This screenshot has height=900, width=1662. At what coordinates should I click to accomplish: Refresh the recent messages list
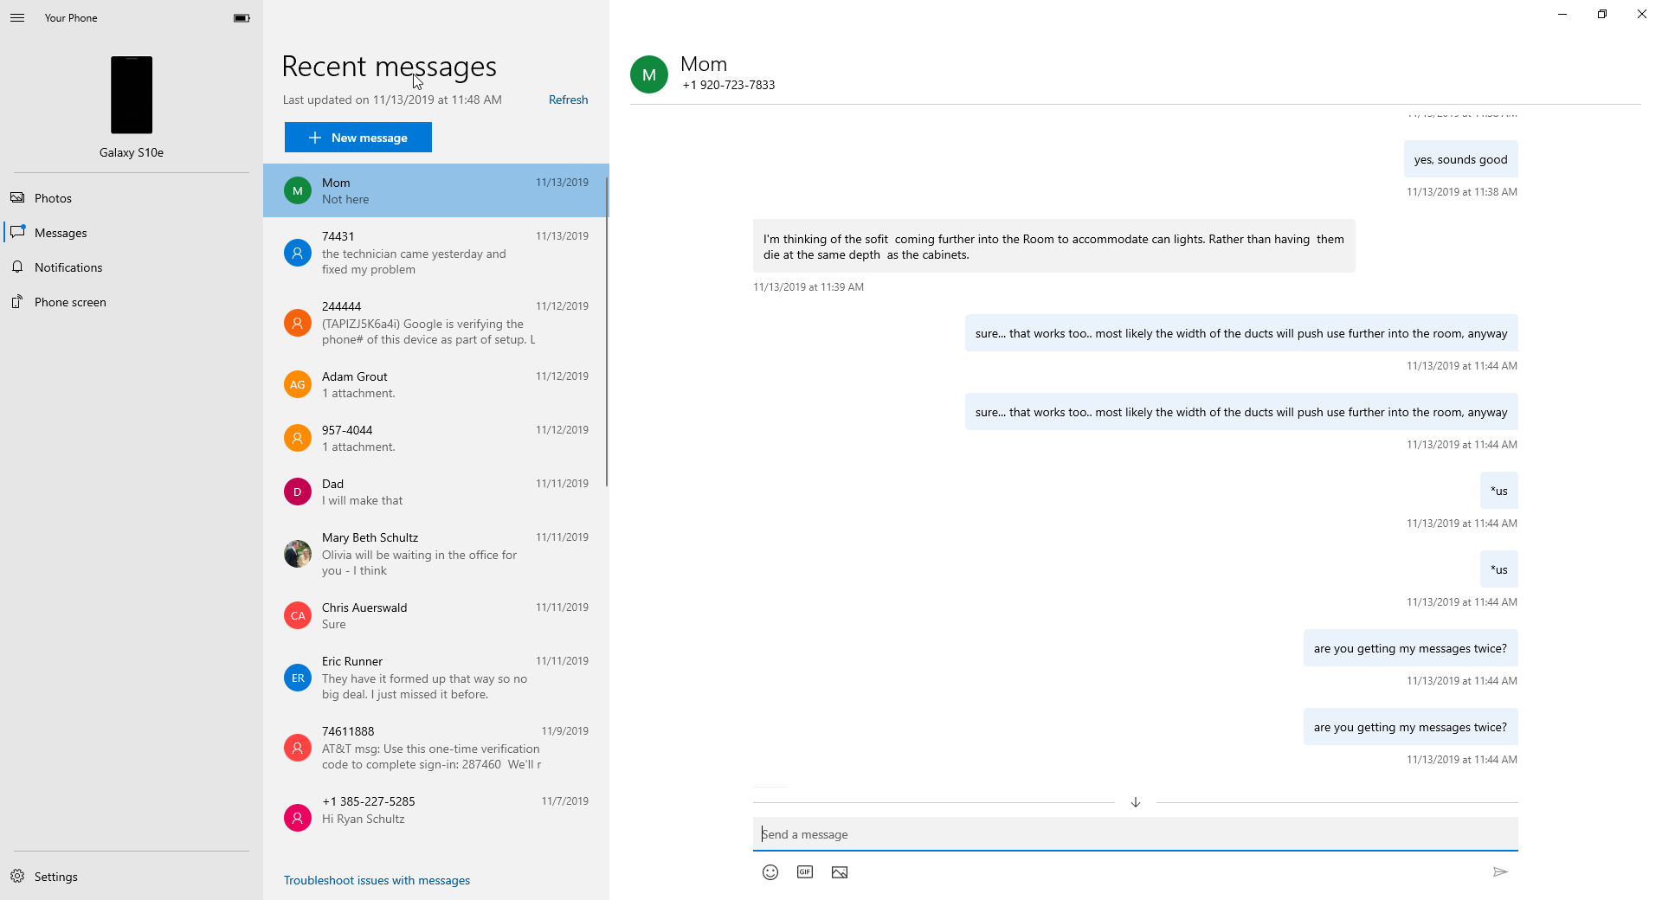click(568, 100)
